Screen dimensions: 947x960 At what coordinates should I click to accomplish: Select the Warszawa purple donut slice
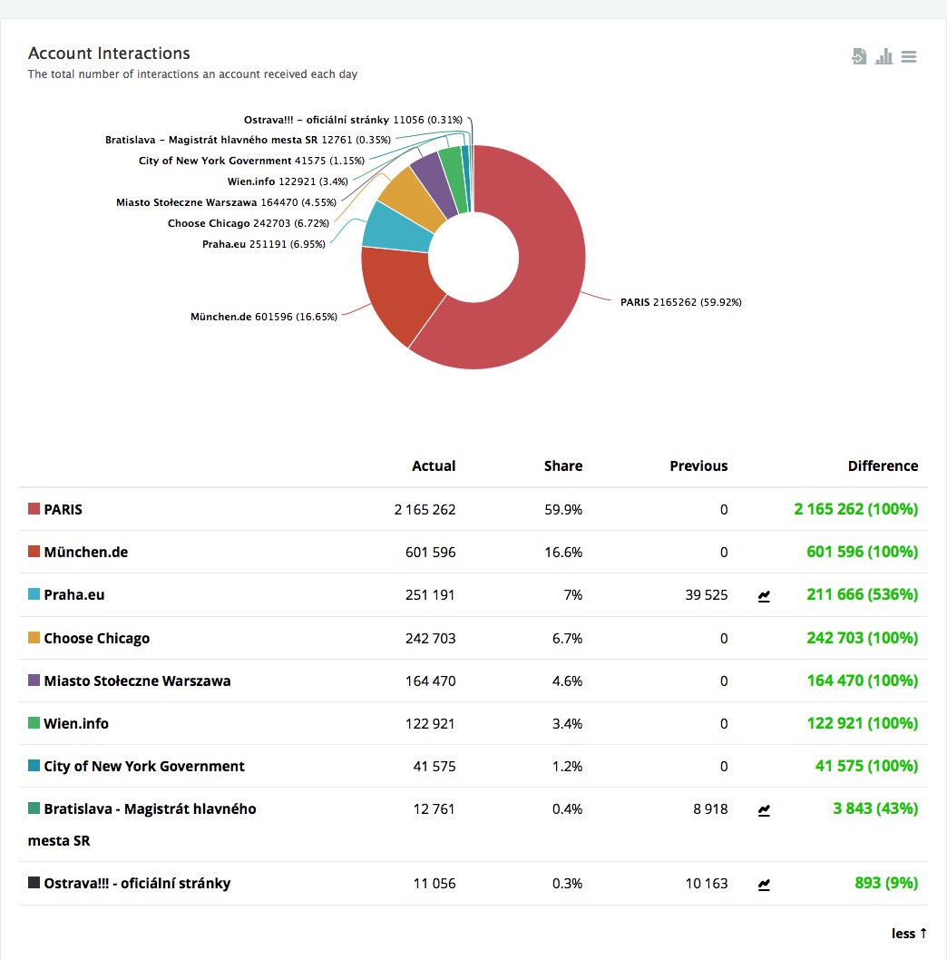pyautogui.click(x=435, y=183)
